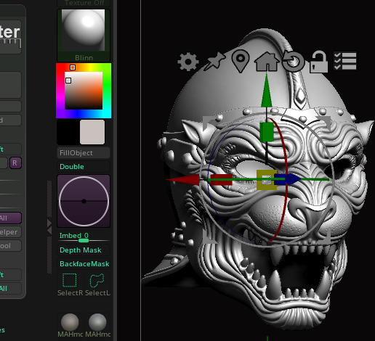375x341 pixels.
Task: Click the Texture Off button
Action: pyautogui.click(x=84, y=3)
